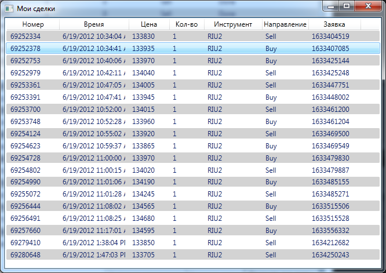Select trade number 69280648
The height and width of the screenshot is (273, 386).
click(x=26, y=255)
